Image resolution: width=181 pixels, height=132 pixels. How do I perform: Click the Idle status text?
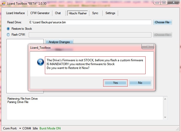tap(35, 128)
